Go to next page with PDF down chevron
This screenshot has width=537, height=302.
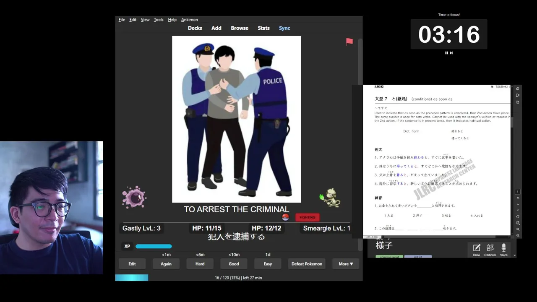pos(518,210)
